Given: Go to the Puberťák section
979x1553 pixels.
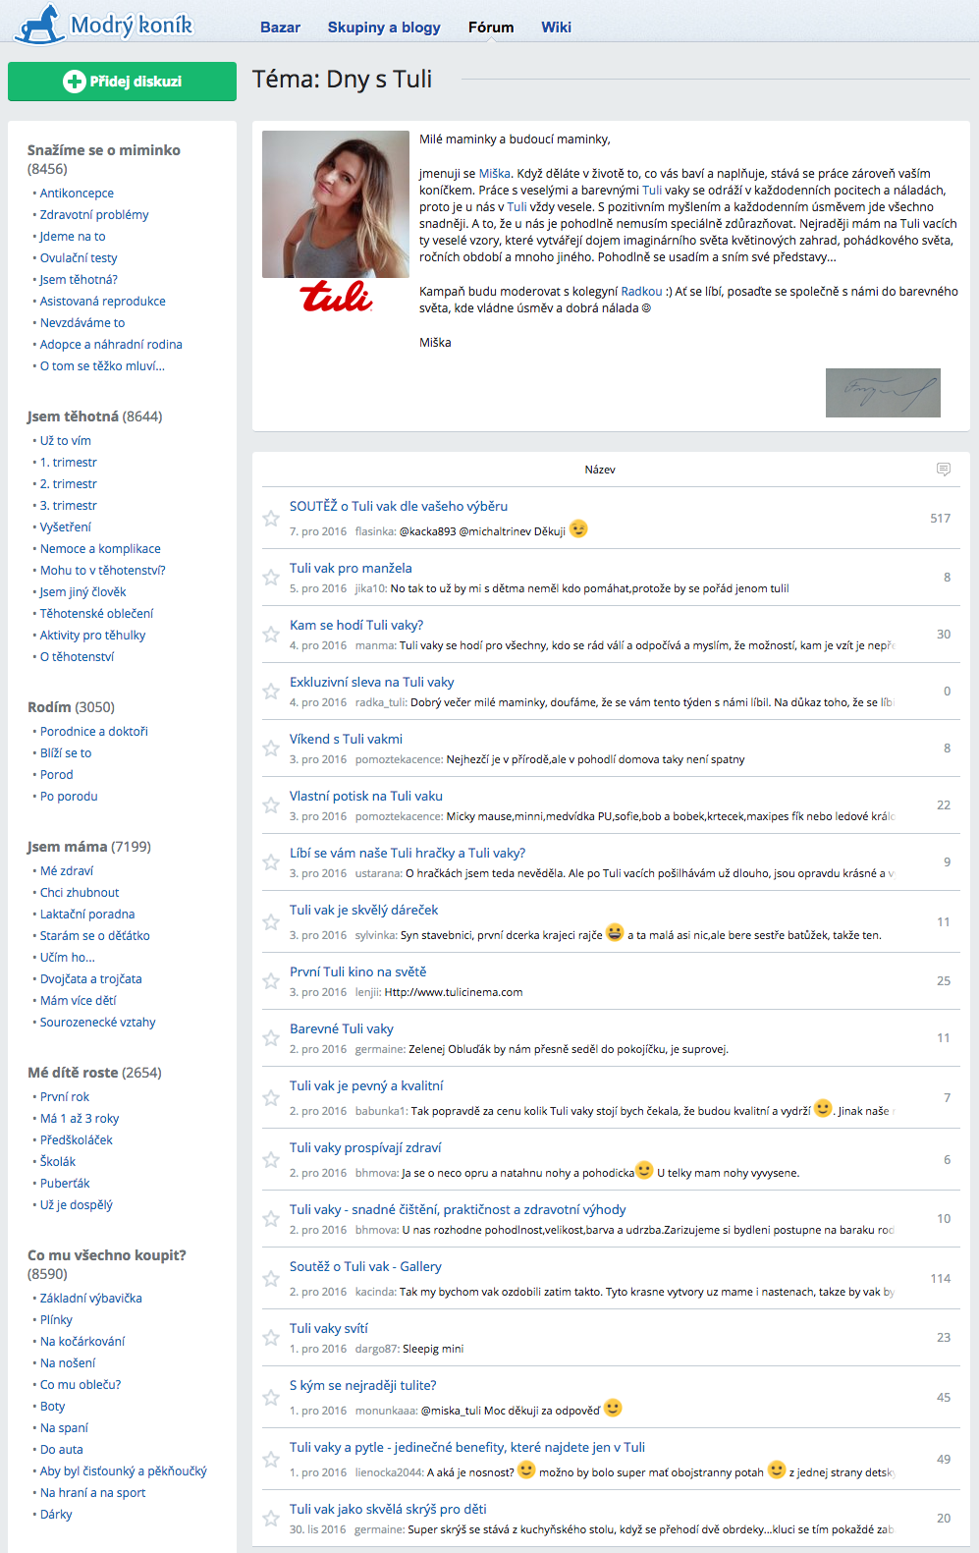Looking at the screenshot, I should [65, 1184].
